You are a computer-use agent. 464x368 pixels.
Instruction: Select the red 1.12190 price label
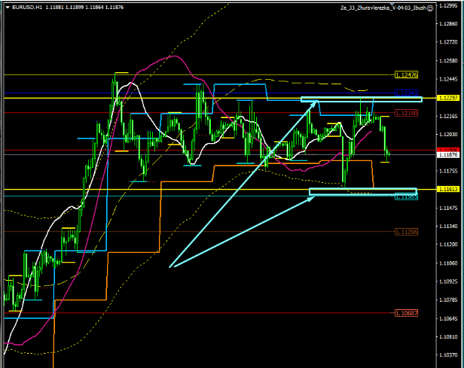coord(406,113)
